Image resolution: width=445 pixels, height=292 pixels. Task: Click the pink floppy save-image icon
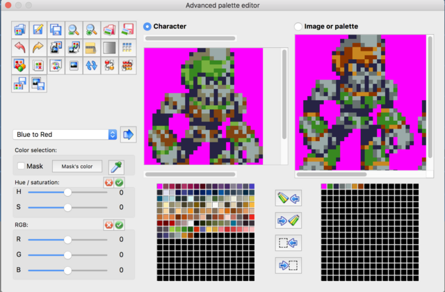pos(127,30)
